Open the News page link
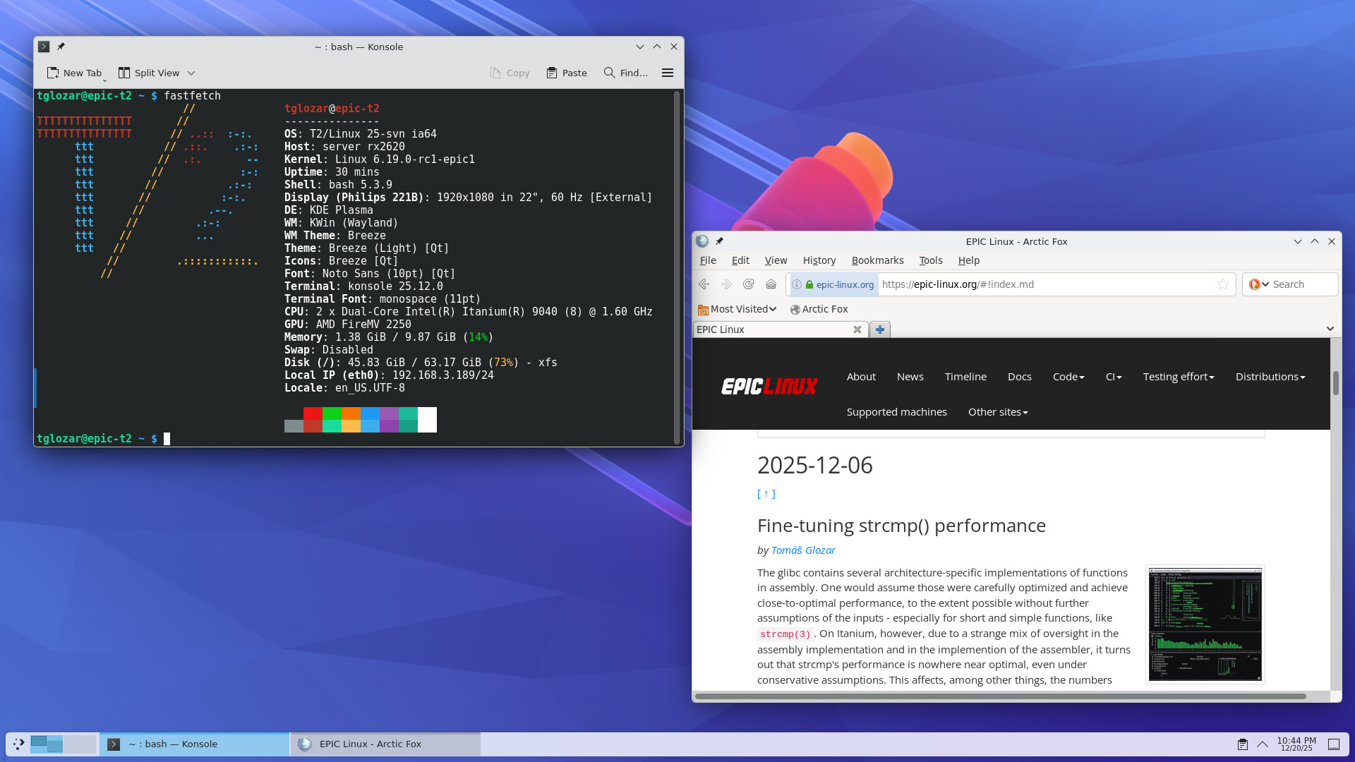 910,377
